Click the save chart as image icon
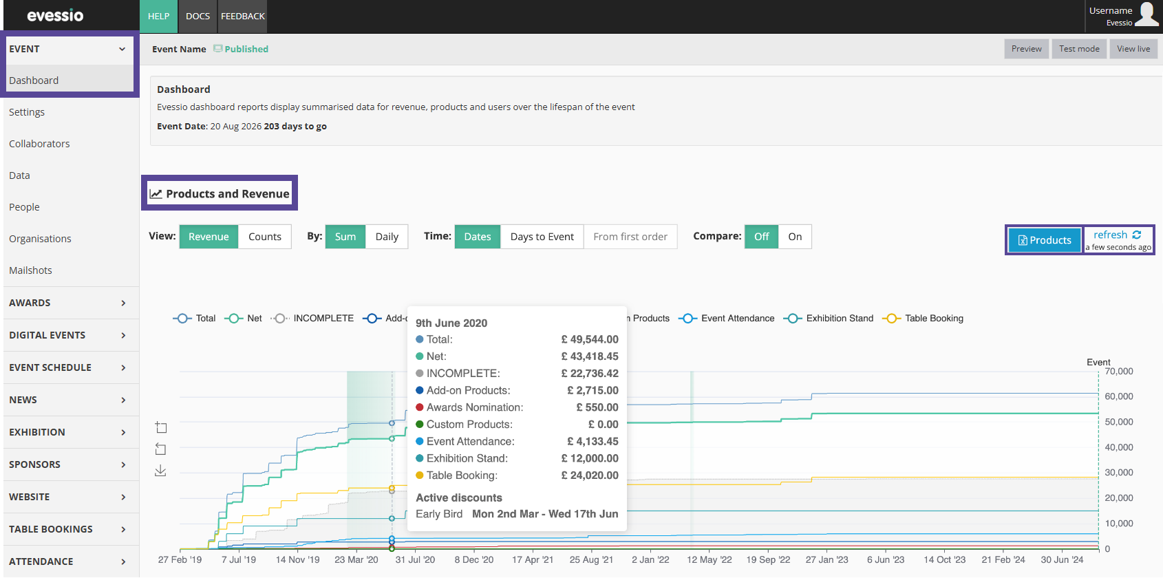Image resolution: width=1163 pixels, height=578 pixels. [x=161, y=471]
